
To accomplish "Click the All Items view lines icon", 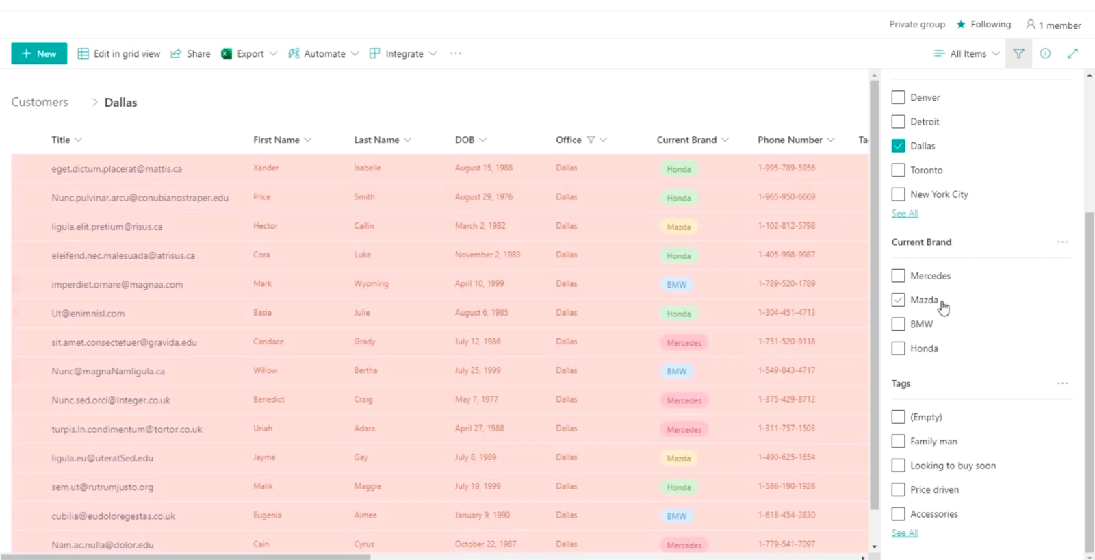I will tap(940, 53).
